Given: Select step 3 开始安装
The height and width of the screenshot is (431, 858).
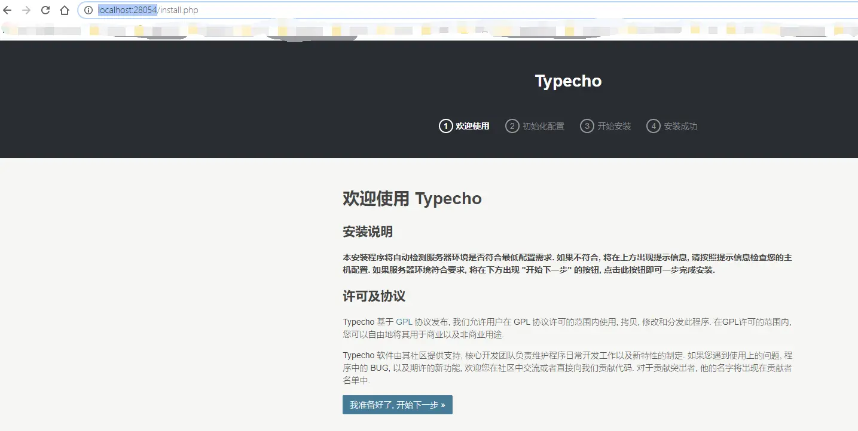Looking at the screenshot, I should (x=606, y=126).
